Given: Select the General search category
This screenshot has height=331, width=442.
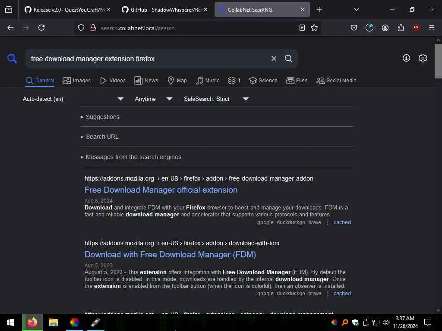Looking at the screenshot, I should [40, 81].
